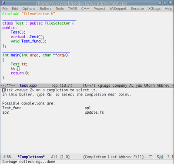
Task: Open the C++ menu
Action: coord(85,9)
